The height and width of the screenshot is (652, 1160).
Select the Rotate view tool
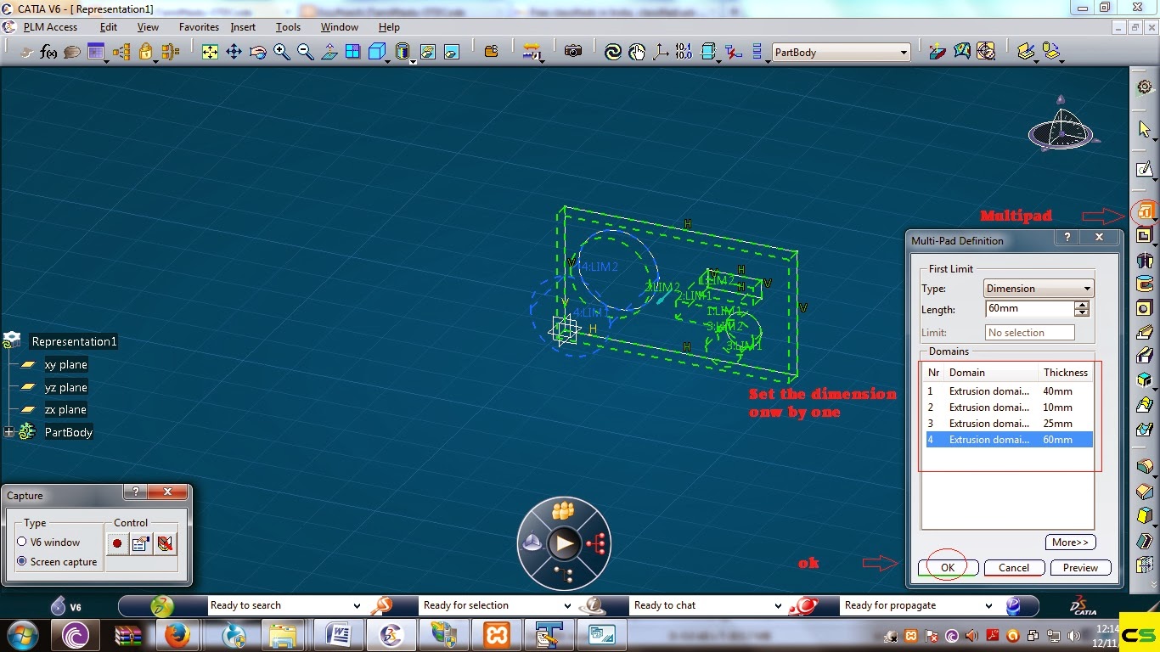coord(257,51)
